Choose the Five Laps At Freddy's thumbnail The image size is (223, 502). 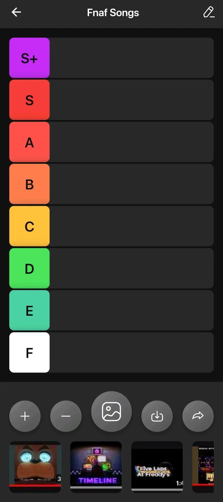pyautogui.click(x=157, y=467)
